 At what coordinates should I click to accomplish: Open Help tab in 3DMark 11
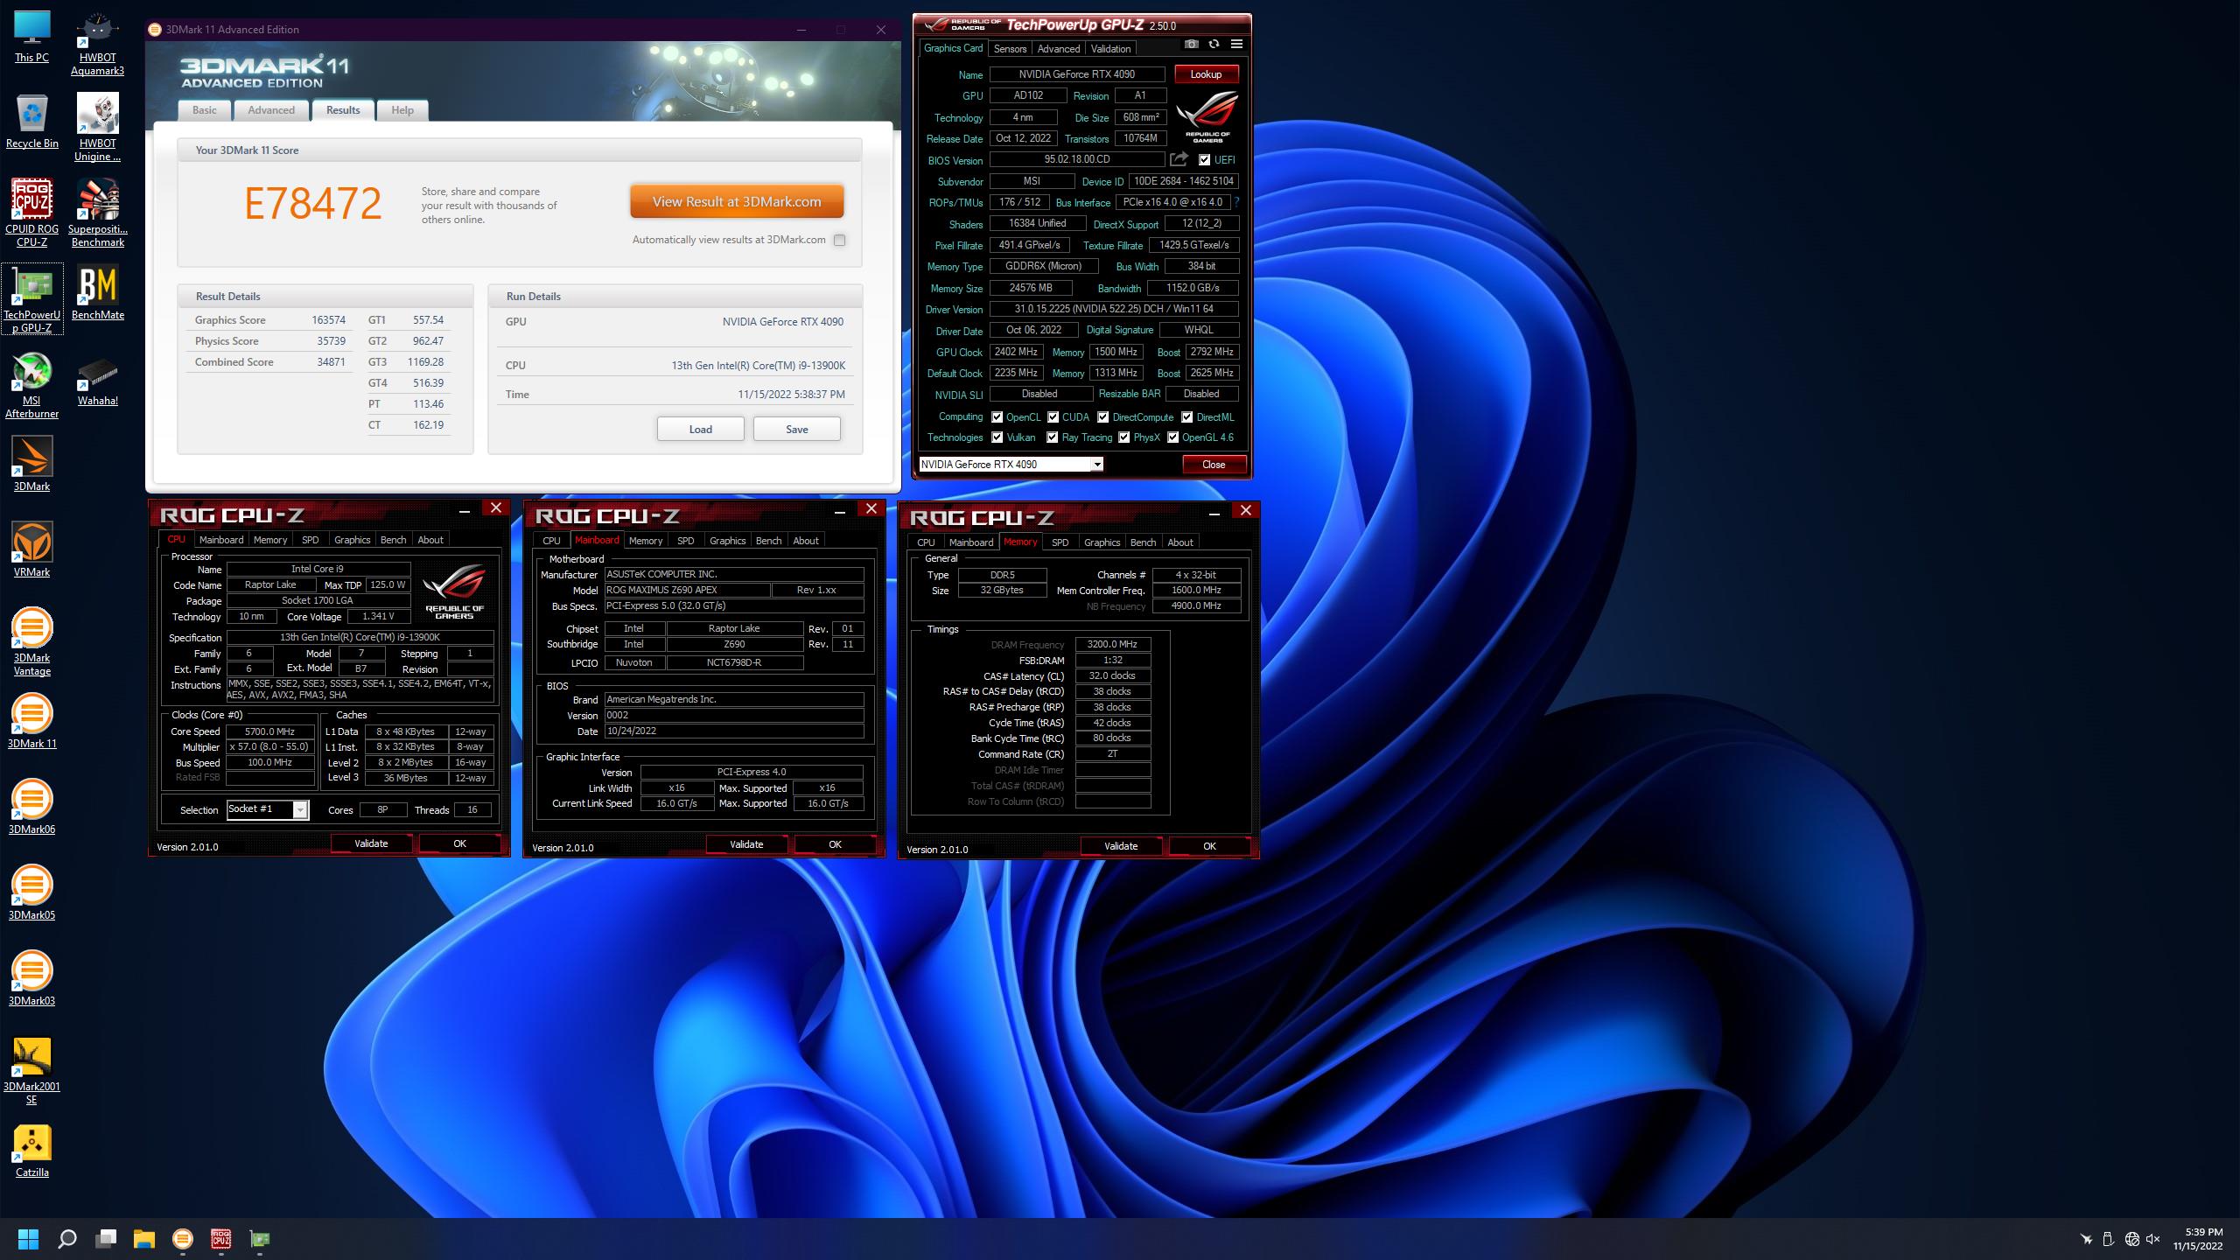click(x=402, y=110)
